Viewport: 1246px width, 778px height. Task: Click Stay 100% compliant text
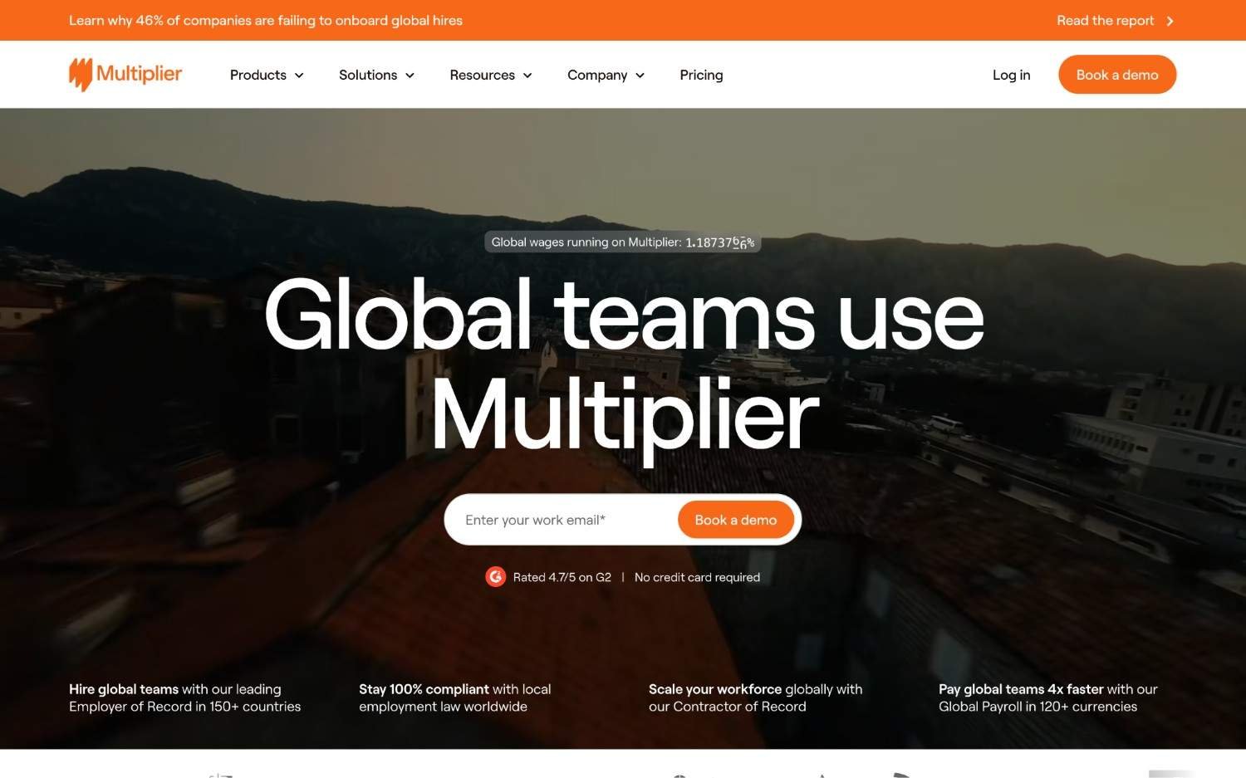(x=454, y=697)
